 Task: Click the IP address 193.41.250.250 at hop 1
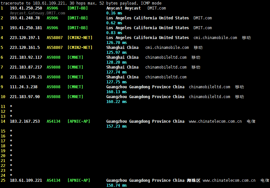click(x=26, y=8)
